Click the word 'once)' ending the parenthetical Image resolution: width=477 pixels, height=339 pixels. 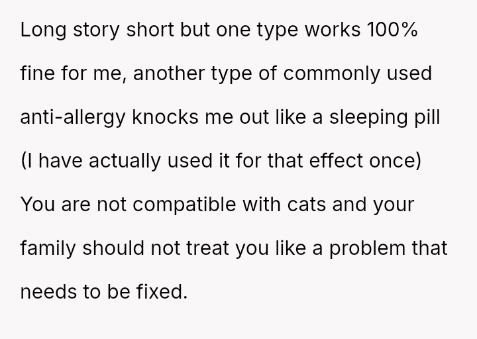[395, 162]
